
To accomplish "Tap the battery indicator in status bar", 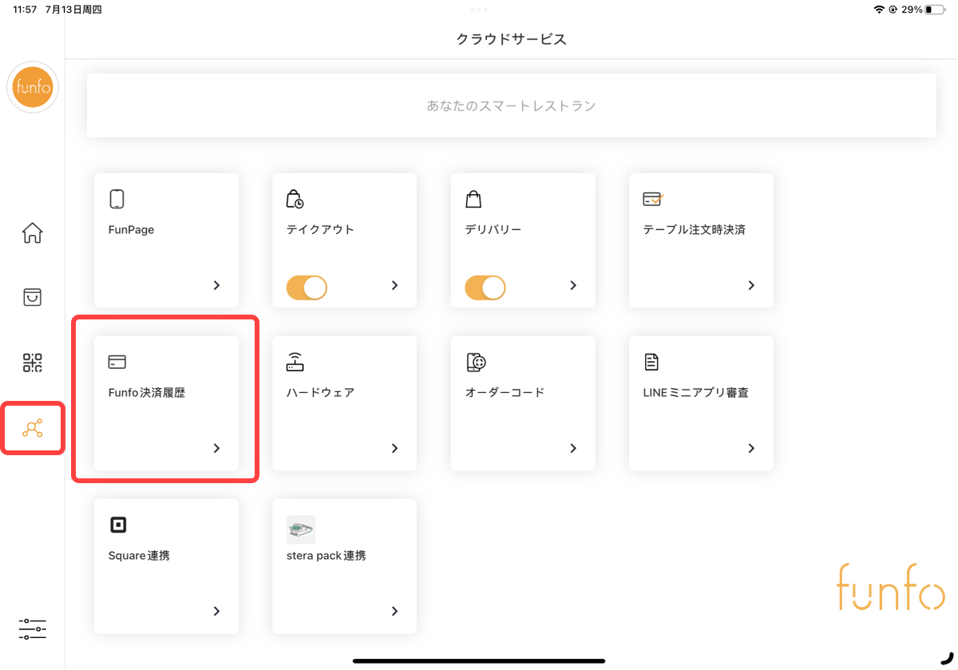I will click(933, 10).
